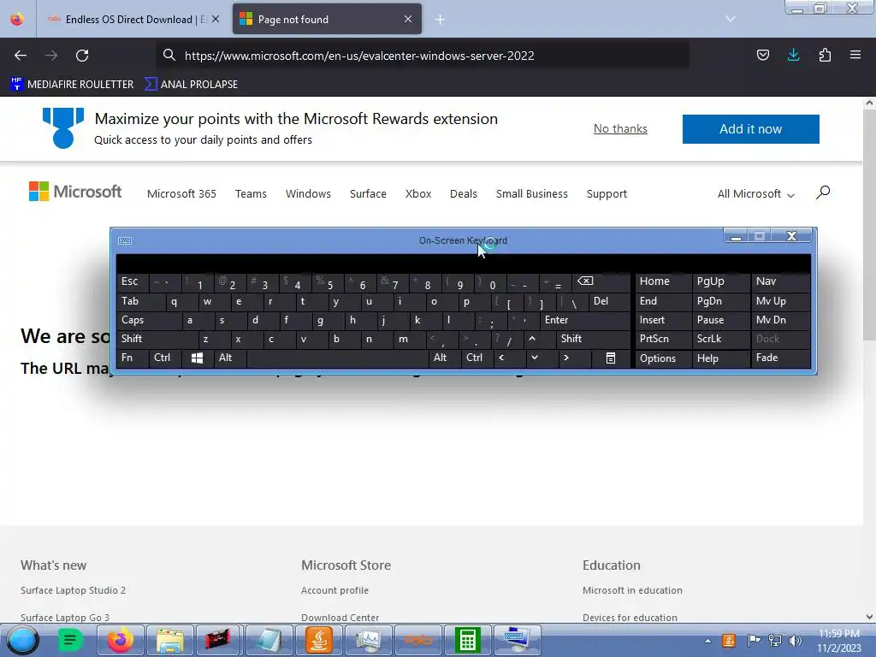Open a new tab with the plus icon
This screenshot has width=876, height=657.
click(441, 20)
